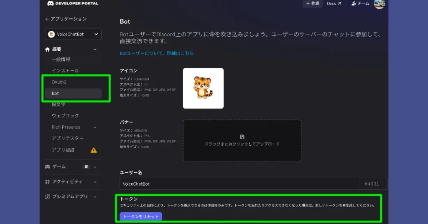The width and height of the screenshot is (428, 224).
Task: Click the アプリ認証 warning triangle icon
Action: [x=94, y=150]
